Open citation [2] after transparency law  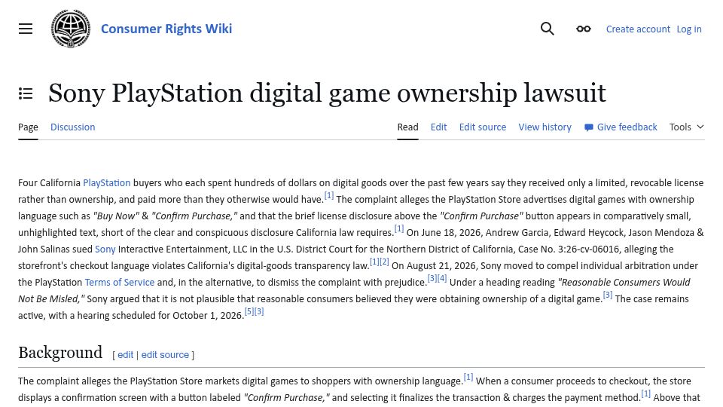pyautogui.click(x=384, y=262)
